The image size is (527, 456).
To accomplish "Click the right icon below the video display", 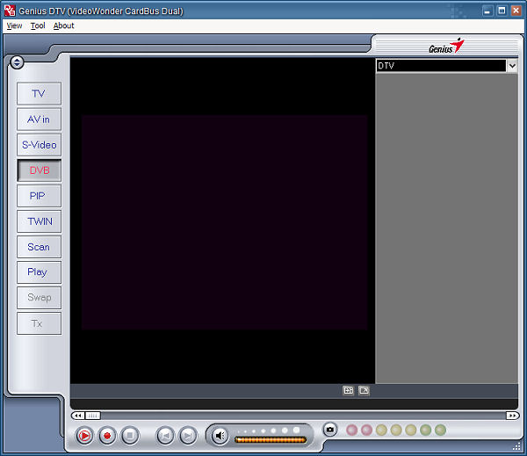I will pyautogui.click(x=364, y=390).
